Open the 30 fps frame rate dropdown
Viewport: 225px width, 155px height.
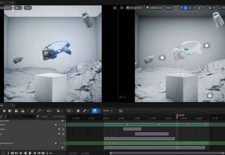tap(108, 111)
